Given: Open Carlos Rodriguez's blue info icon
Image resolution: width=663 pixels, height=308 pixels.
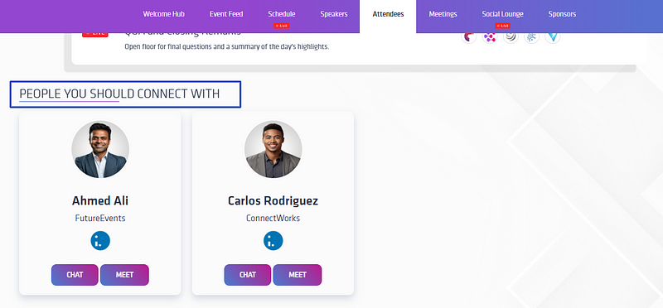Looking at the screenshot, I should [x=273, y=241].
